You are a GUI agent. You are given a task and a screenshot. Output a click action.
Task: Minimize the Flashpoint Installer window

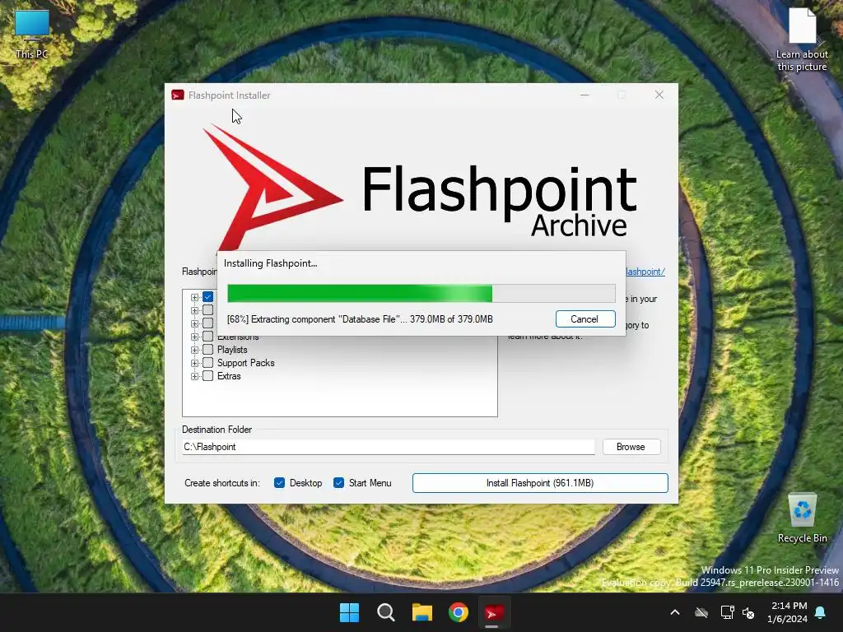(585, 95)
